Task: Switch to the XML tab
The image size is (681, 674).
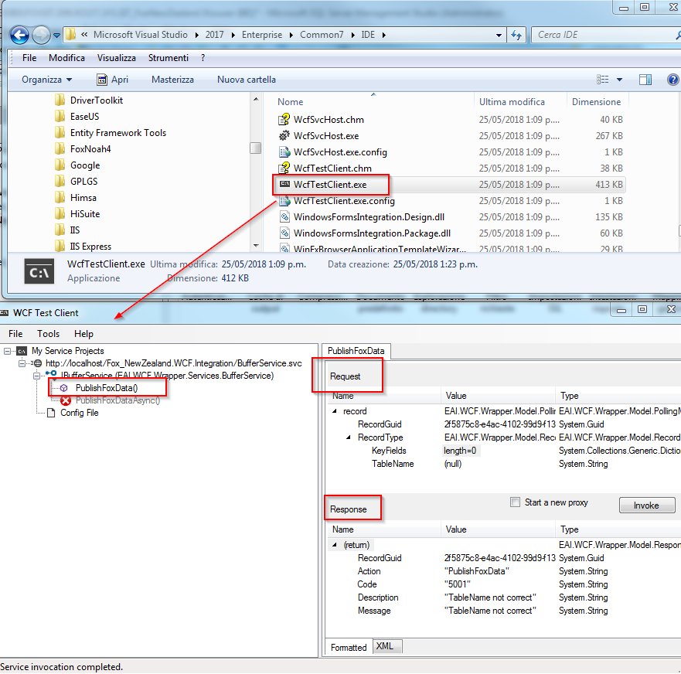Action: tap(383, 646)
